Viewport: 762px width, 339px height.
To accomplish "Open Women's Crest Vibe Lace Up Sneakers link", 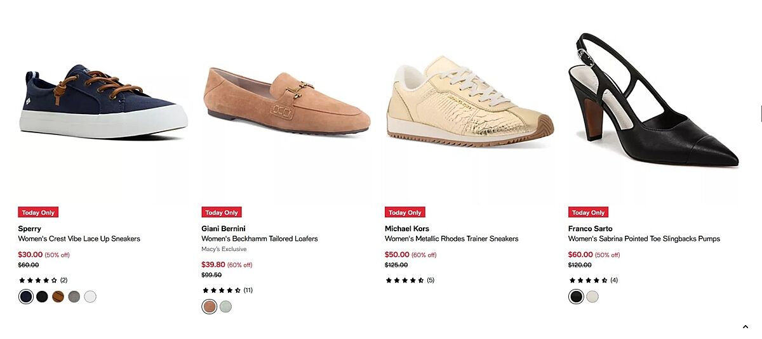I will point(79,239).
